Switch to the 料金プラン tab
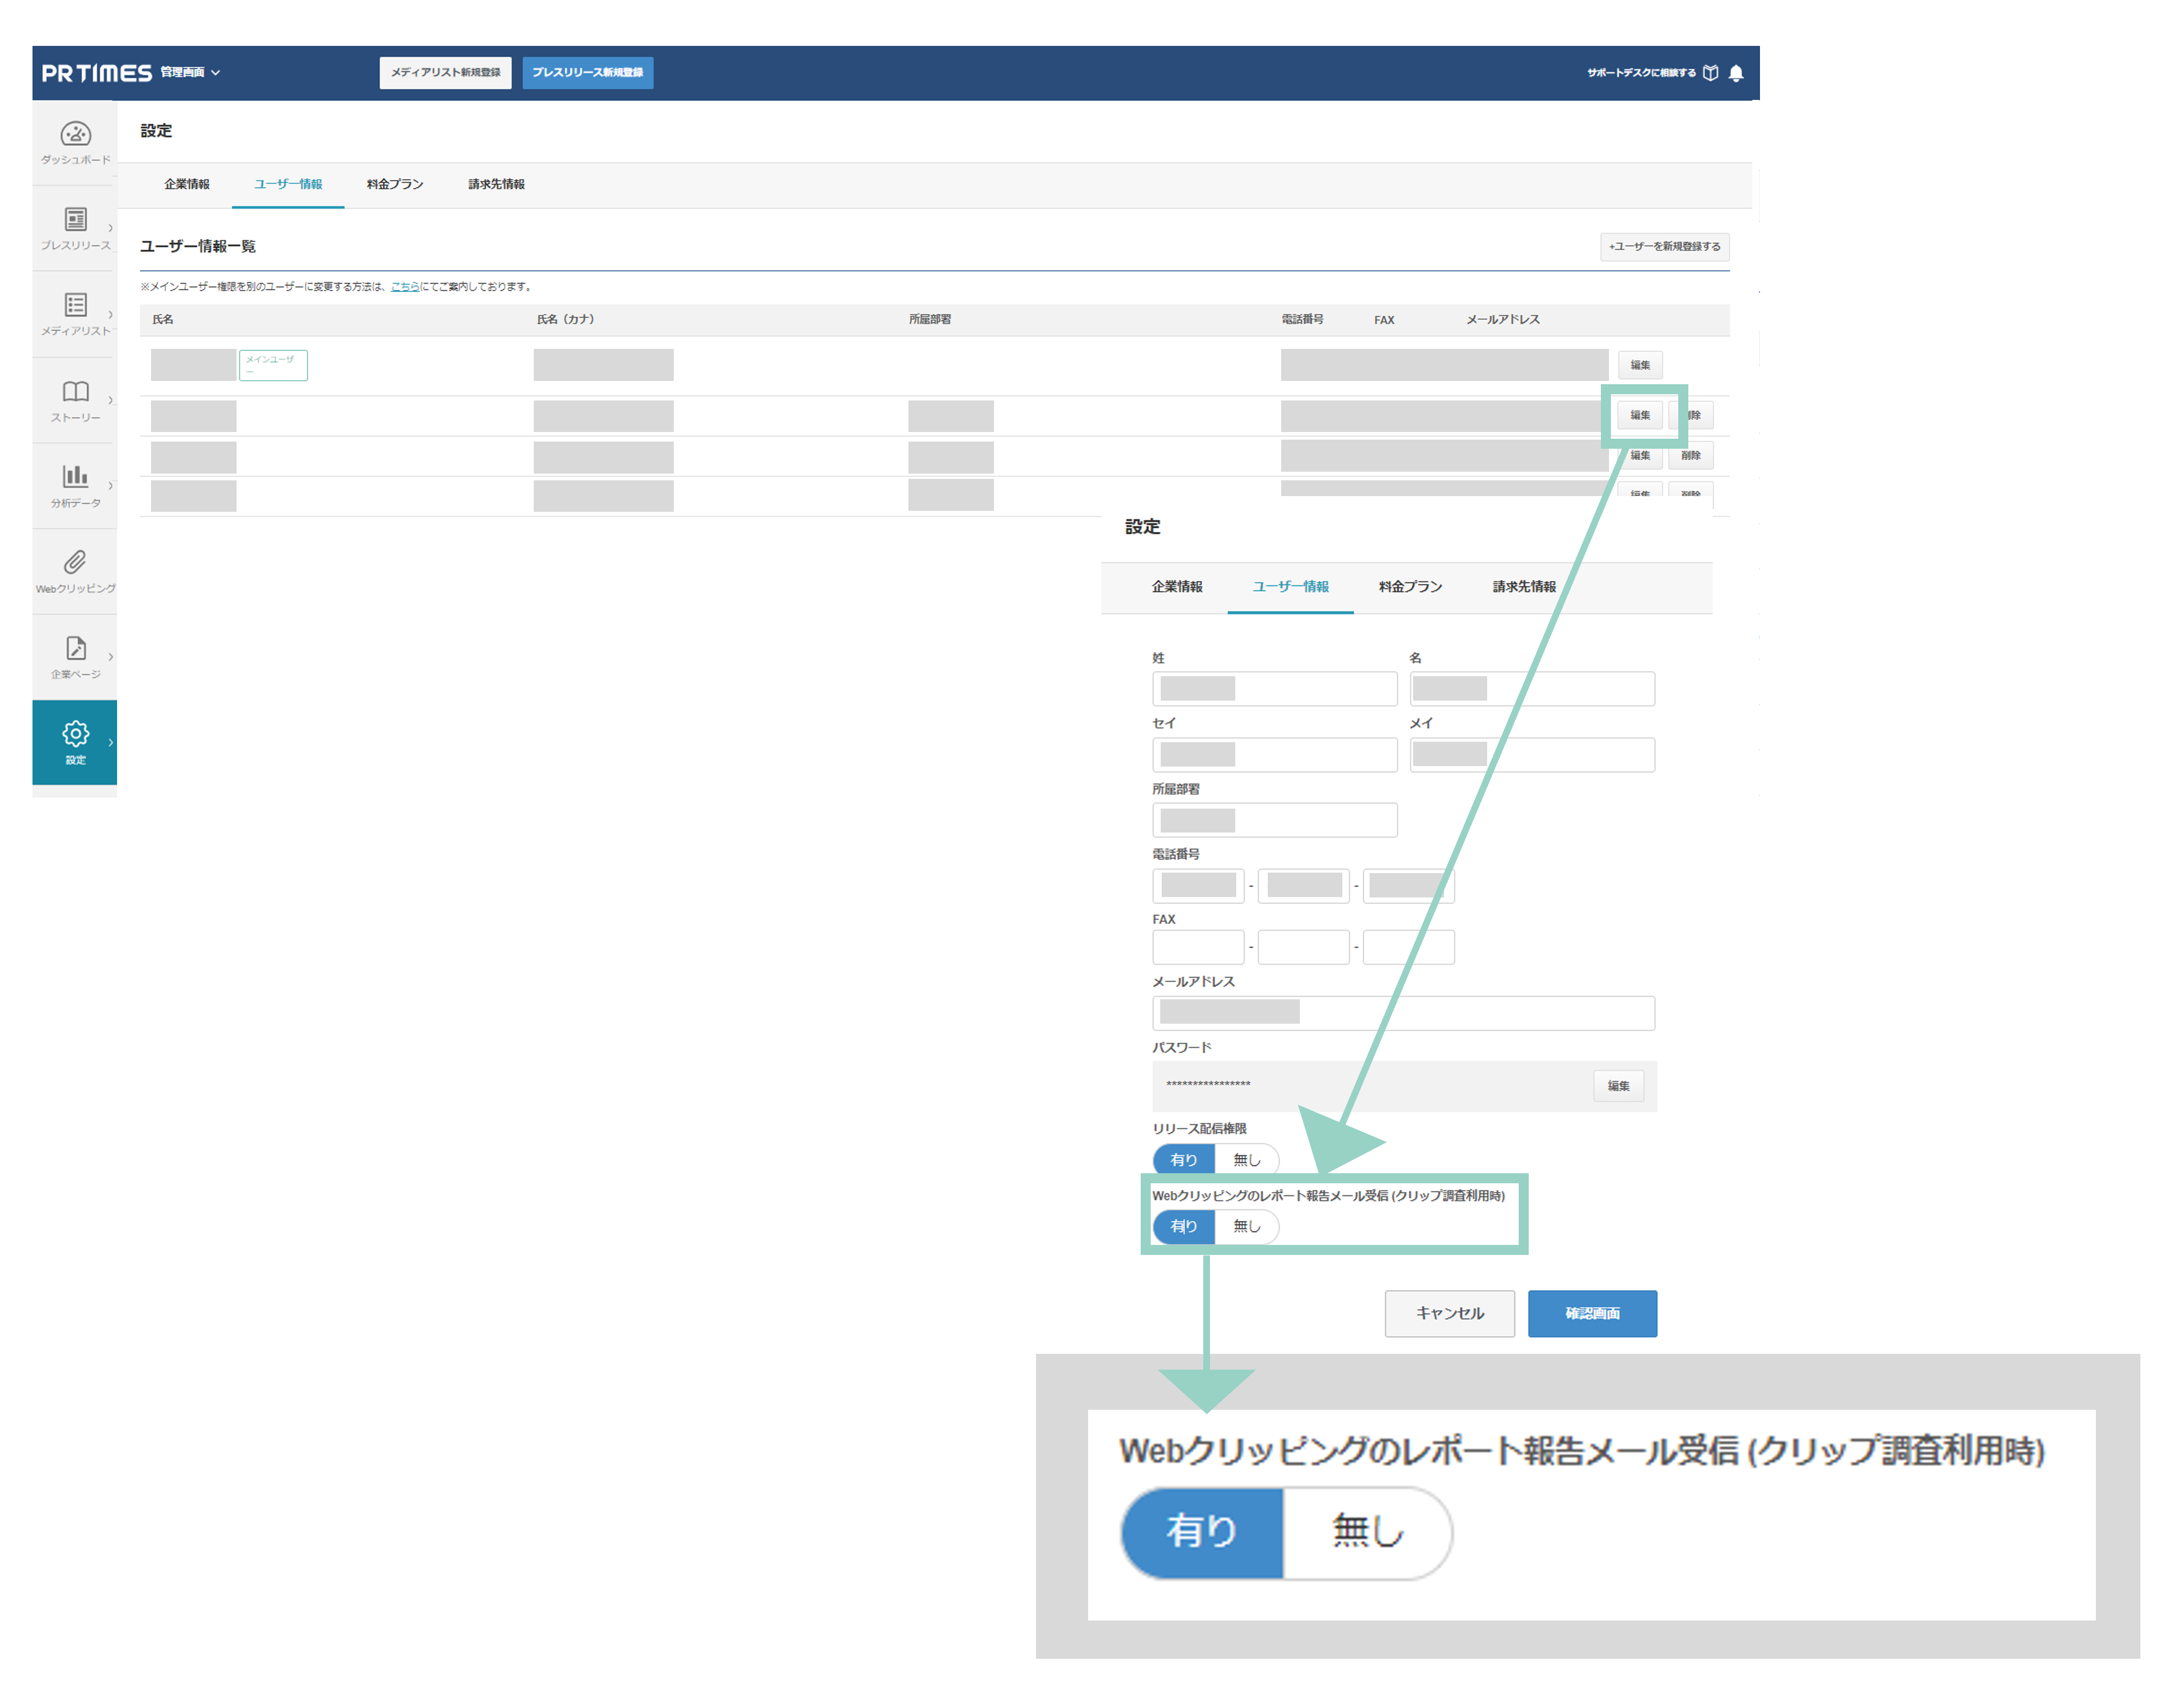The image size is (2181, 1708). pos(395,184)
